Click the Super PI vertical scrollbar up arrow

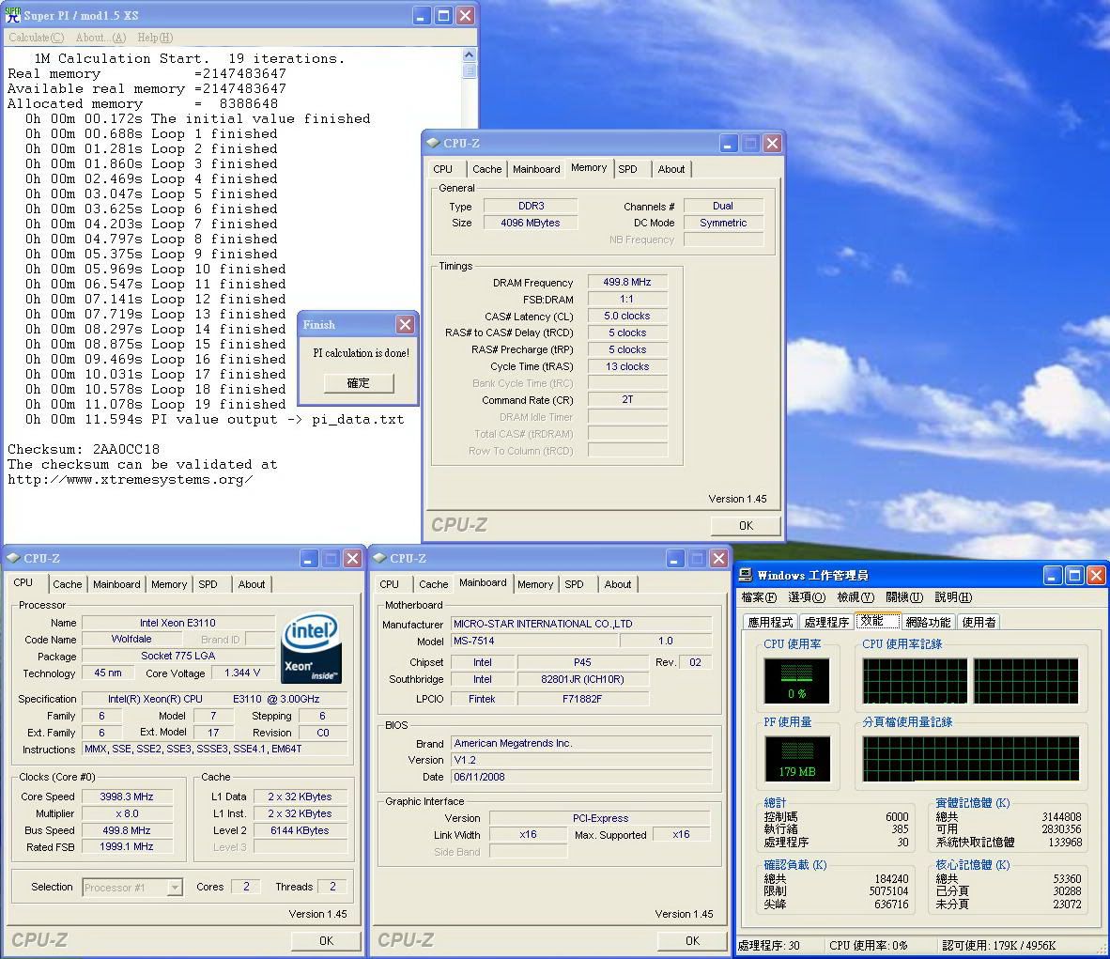pos(469,56)
